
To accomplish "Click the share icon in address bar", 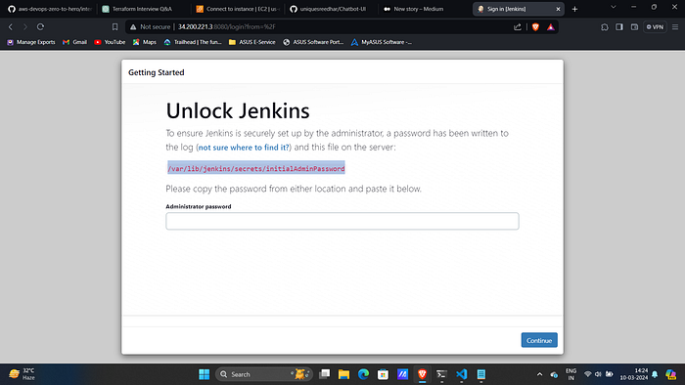I will (x=518, y=27).
